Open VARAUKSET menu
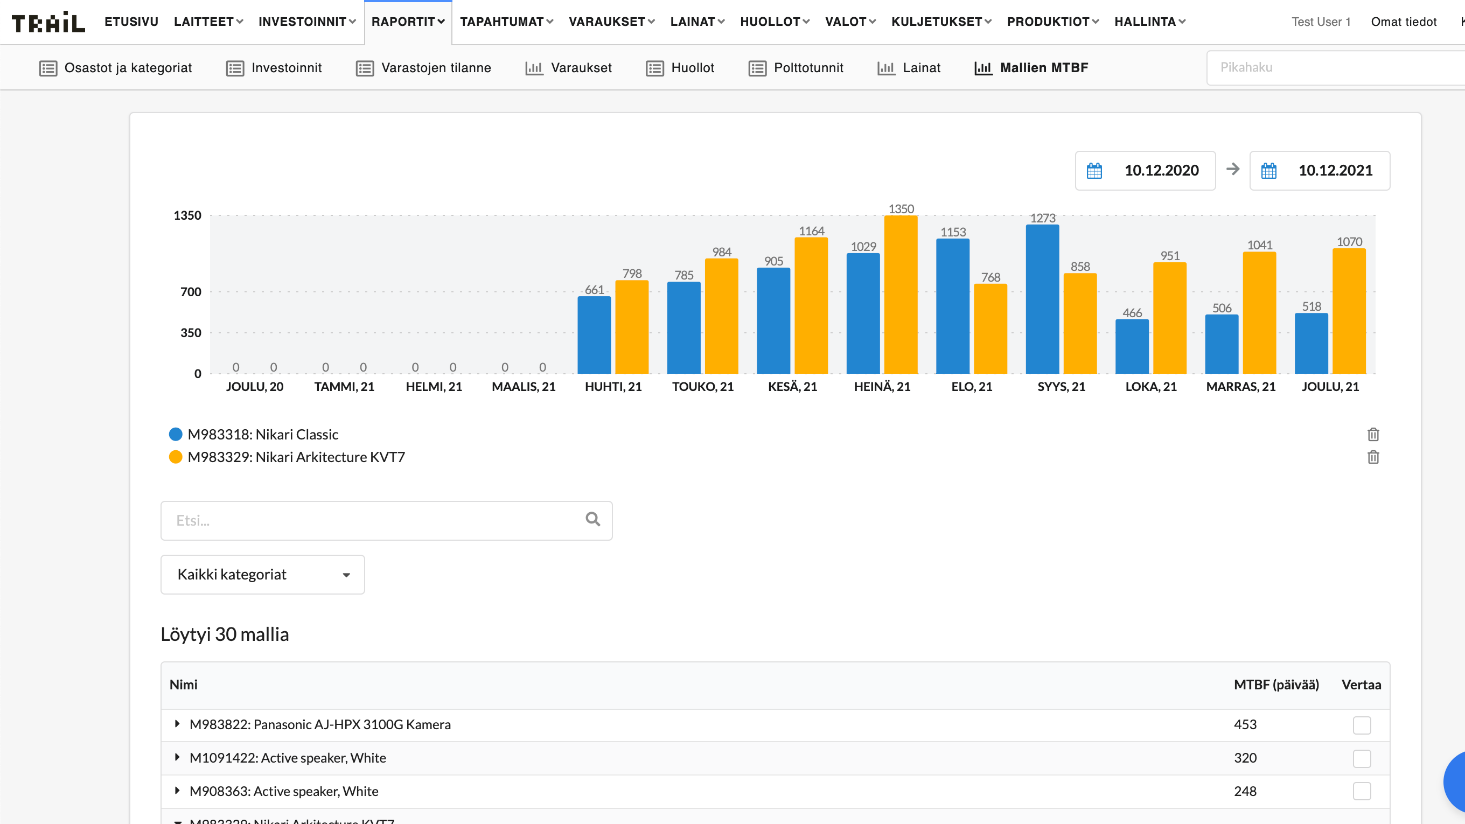1465x824 pixels. pos(611,22)
